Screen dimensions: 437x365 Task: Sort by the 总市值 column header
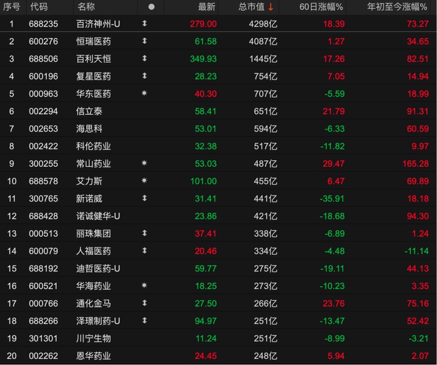coord(252,7)
